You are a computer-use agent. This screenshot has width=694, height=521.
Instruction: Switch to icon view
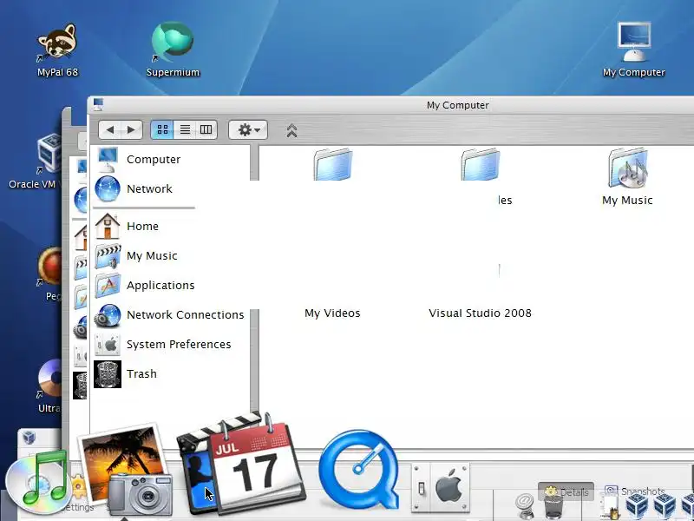click(x=162, y=129)
